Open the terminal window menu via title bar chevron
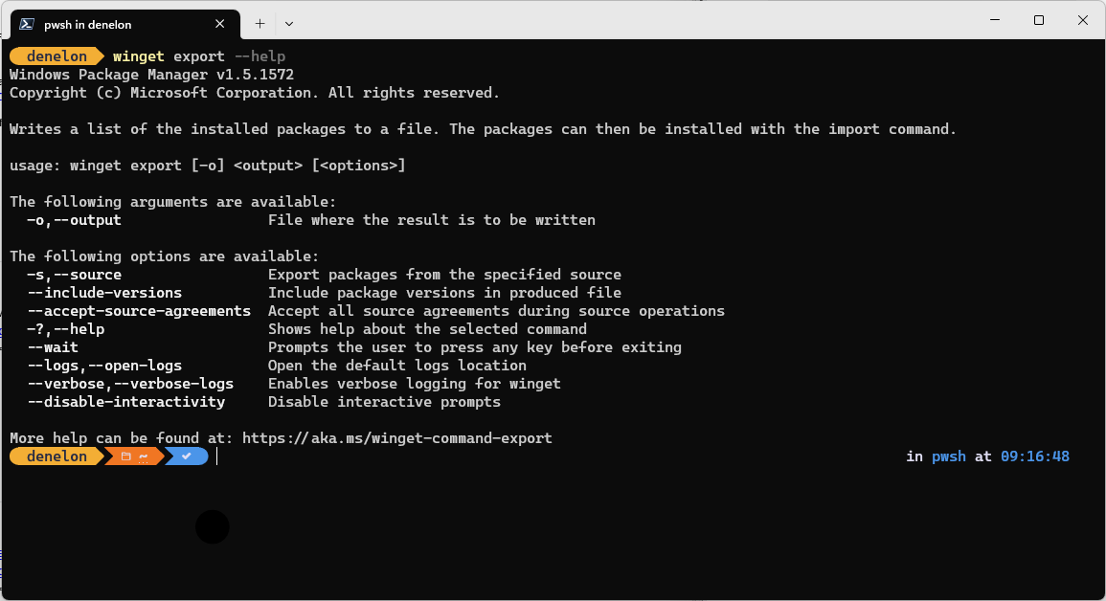 tap(287, 23)
